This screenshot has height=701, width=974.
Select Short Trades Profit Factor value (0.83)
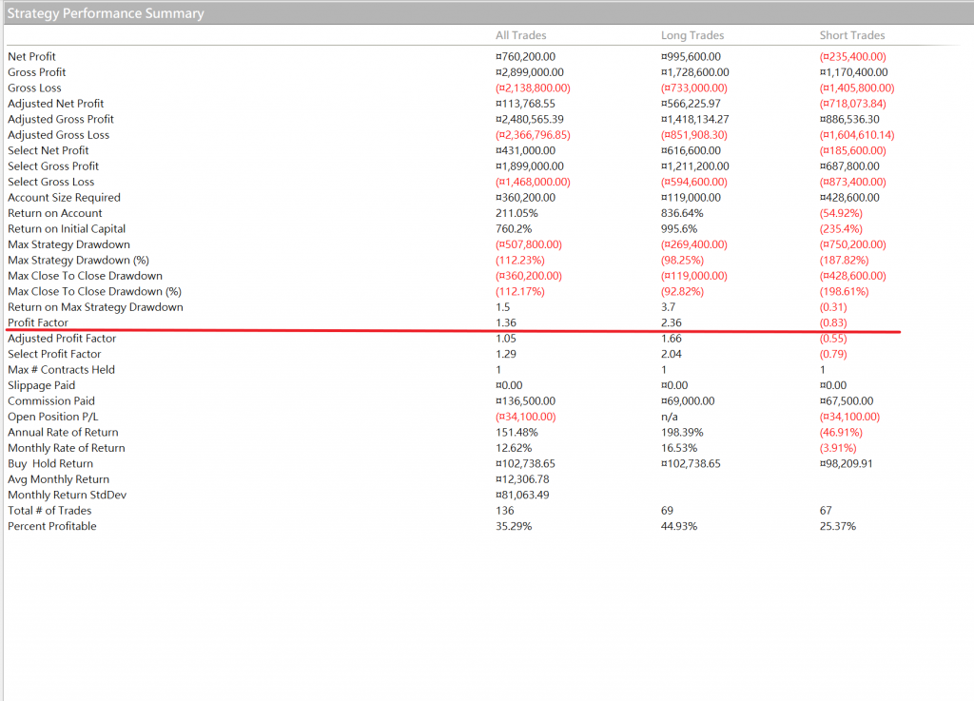click(x=833, y=323)
